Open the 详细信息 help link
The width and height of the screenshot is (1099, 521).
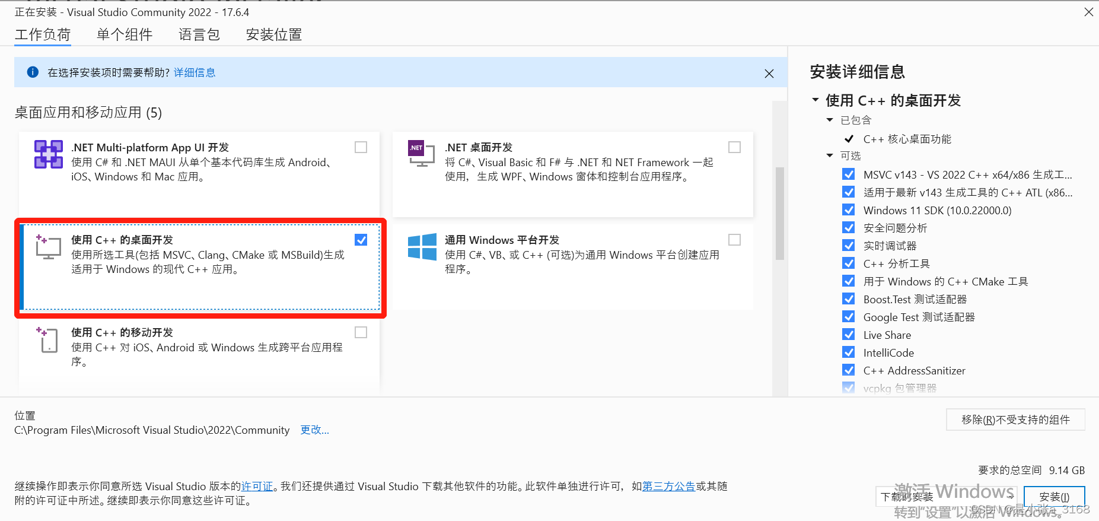[x=195, y=72]
